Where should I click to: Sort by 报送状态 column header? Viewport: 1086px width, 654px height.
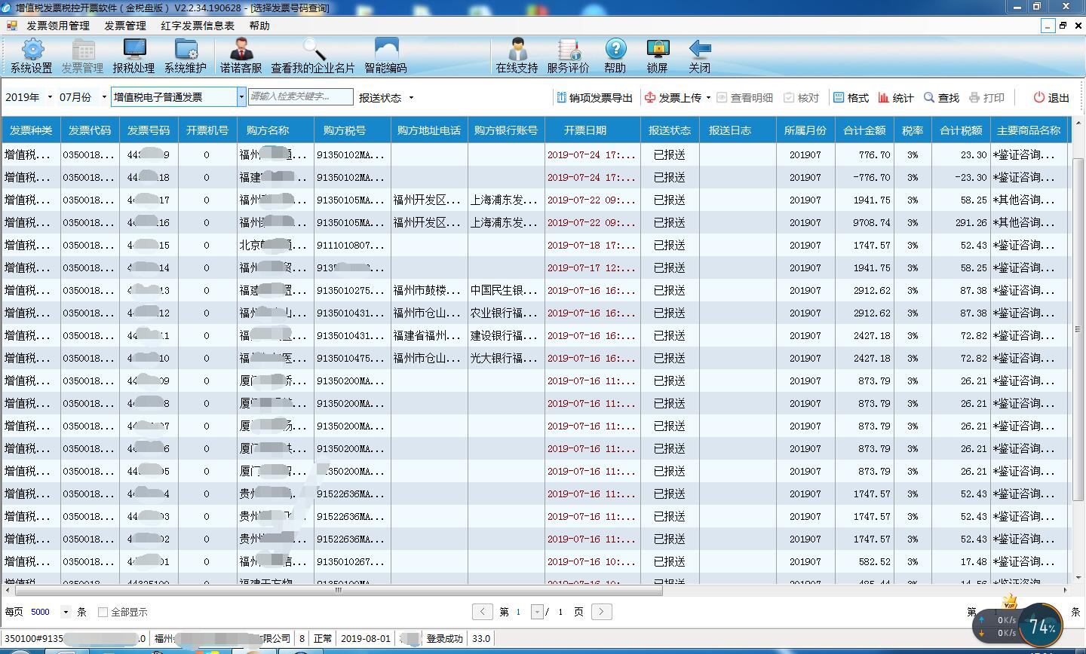point(670,130)
